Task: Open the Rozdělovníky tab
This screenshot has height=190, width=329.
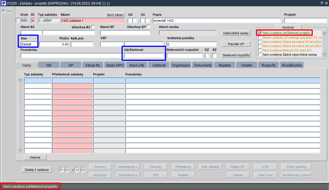Action: tap(292, 65)
